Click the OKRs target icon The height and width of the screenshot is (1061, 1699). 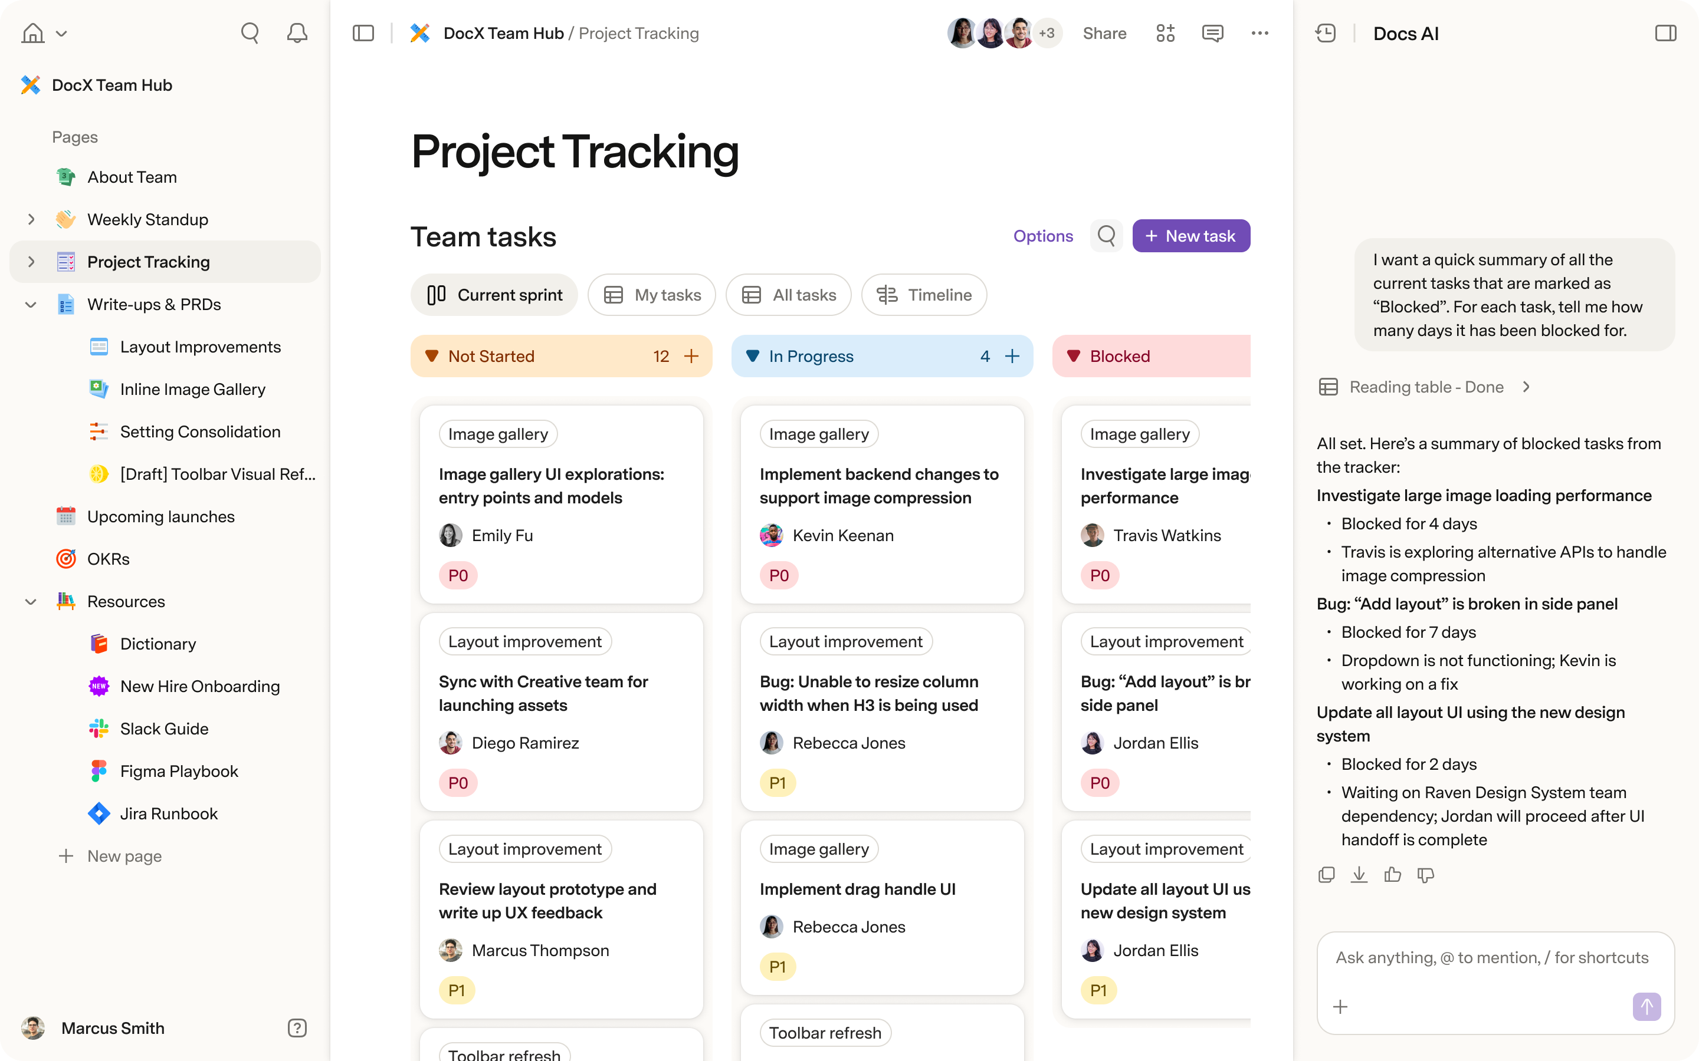tap(66, 559)
